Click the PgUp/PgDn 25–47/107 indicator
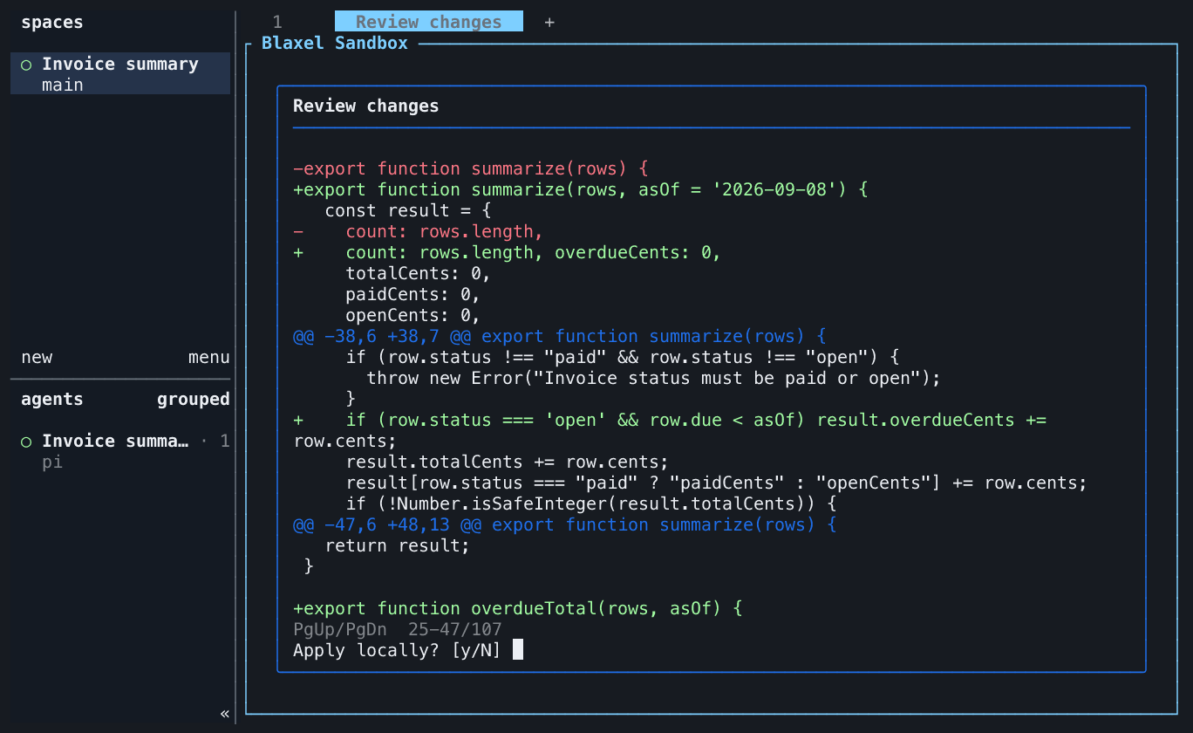 [397, 630]
